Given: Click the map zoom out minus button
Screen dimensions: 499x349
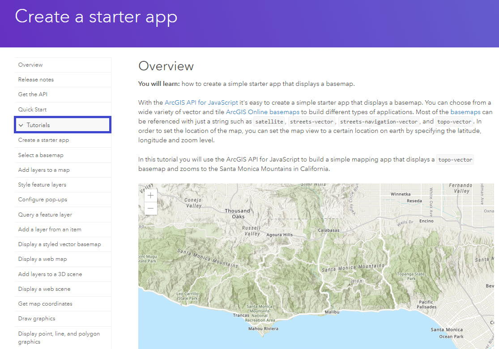Looking at the screenshot, I should (151, 209).
